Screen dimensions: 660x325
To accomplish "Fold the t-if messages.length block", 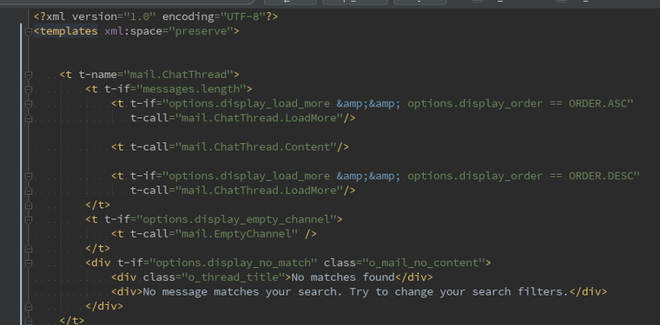I will click(29, 89).
